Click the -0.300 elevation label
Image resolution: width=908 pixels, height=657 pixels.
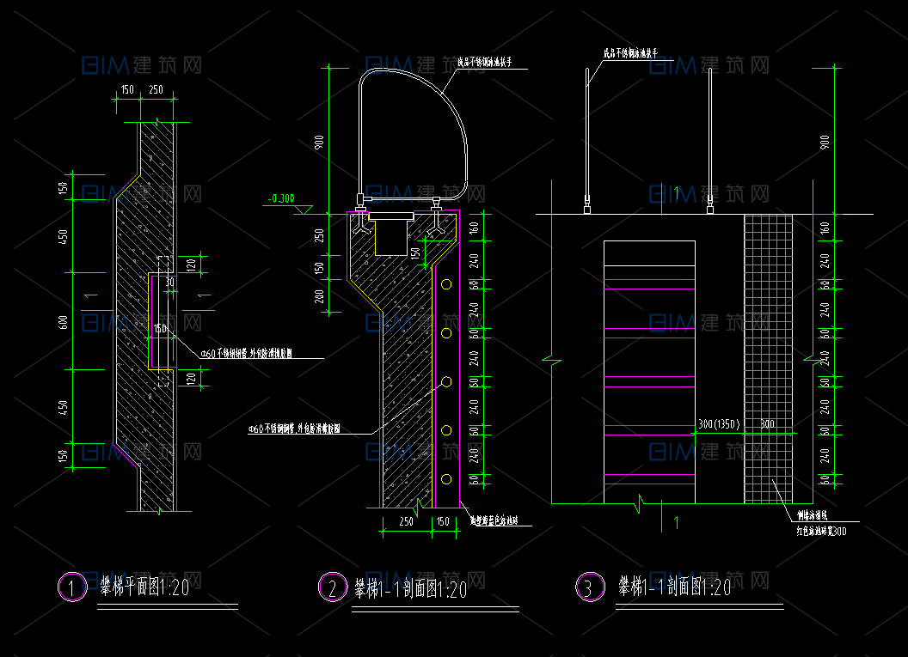(x=279, y=199)
